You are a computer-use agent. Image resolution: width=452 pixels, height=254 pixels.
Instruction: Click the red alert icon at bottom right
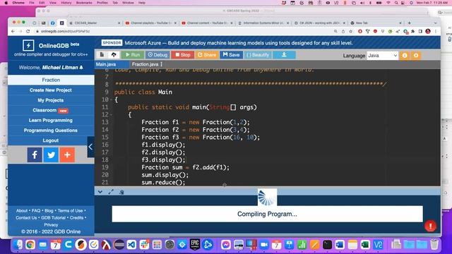point(430,226)
